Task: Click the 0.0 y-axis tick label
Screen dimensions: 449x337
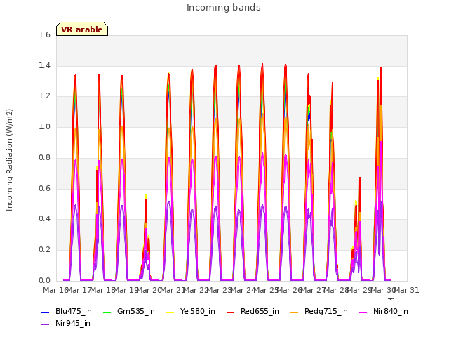Action: (x=44, y=280)
